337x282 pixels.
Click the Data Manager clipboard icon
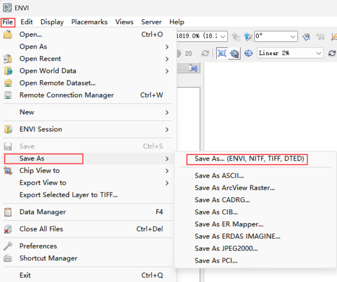(8, 212)
